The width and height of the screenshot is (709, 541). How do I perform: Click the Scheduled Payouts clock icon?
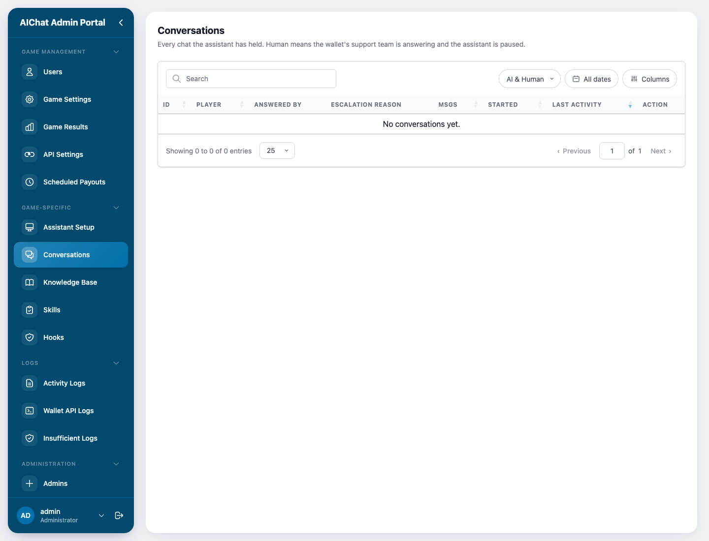coord(30,182)
